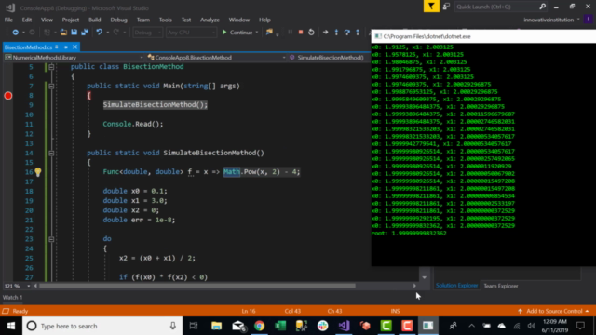The height and width of the screenshot is (335, 596).
Task: Toggle the breakpoint on line 8
Action: pyautogui.click(x=8, y=96)
